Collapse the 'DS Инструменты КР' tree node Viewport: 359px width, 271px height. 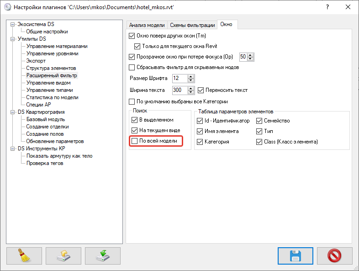coord(12,149)
